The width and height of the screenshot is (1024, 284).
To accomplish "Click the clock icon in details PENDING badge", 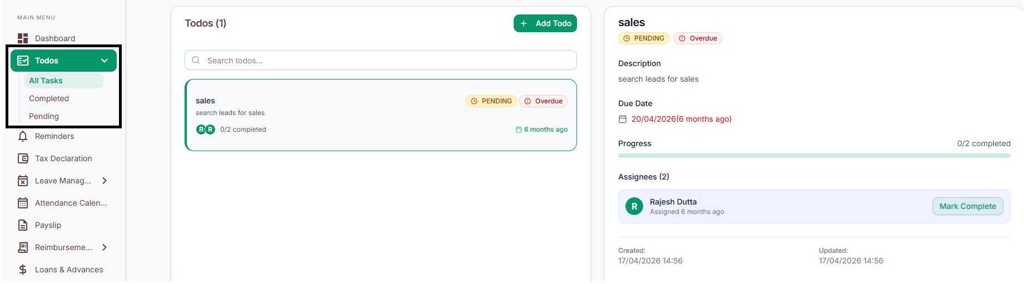I will tap(627, 38).
